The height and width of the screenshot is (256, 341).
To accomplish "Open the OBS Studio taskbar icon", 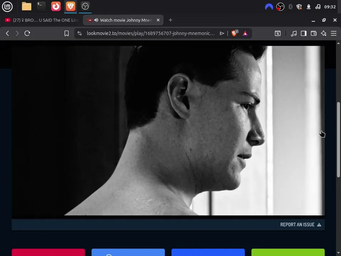I will click(85, 6).
